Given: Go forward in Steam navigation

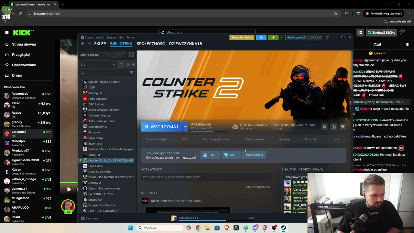Looking at the screenshot, I should (x=89, y=44).
